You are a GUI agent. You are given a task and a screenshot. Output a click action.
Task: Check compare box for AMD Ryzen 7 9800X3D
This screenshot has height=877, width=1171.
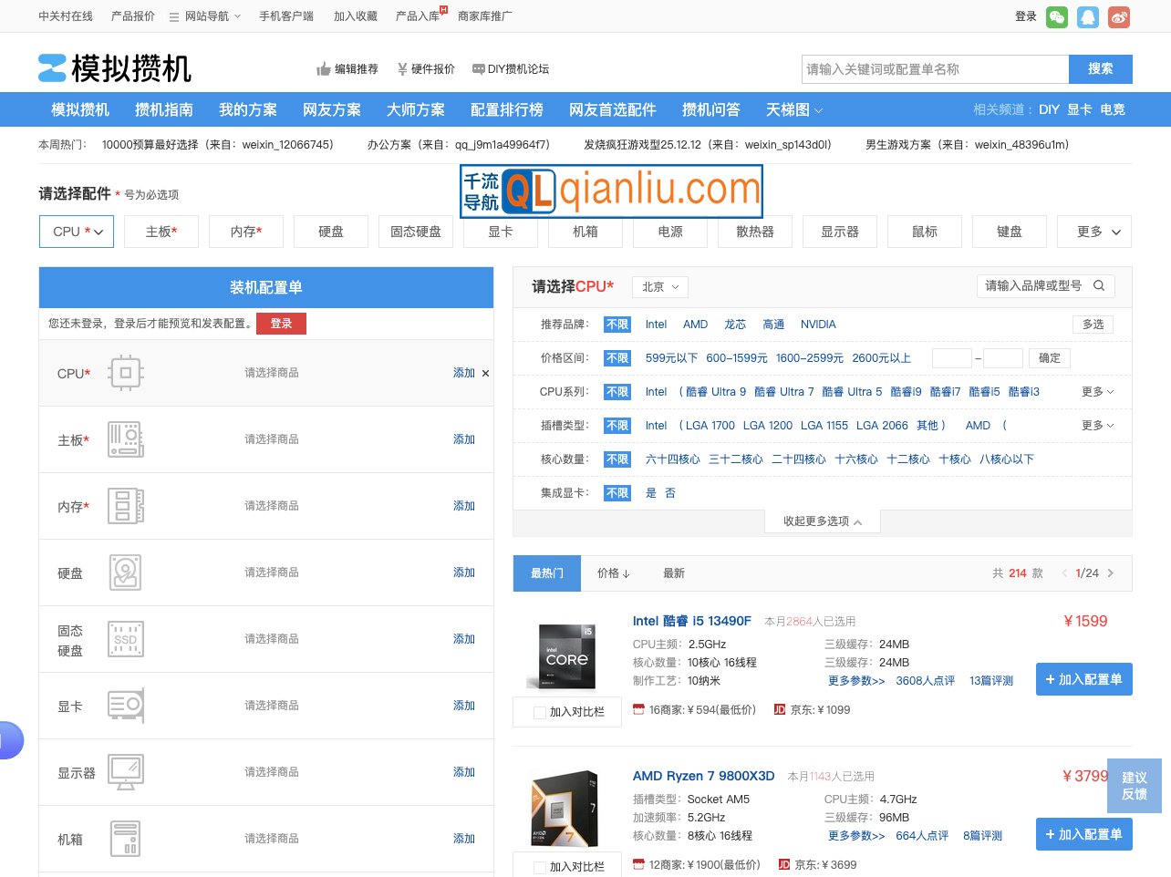540,867
